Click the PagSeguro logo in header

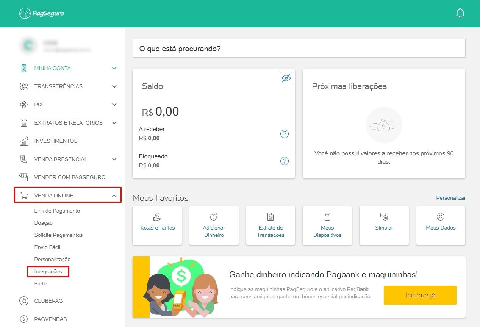[x=42, y=13]
